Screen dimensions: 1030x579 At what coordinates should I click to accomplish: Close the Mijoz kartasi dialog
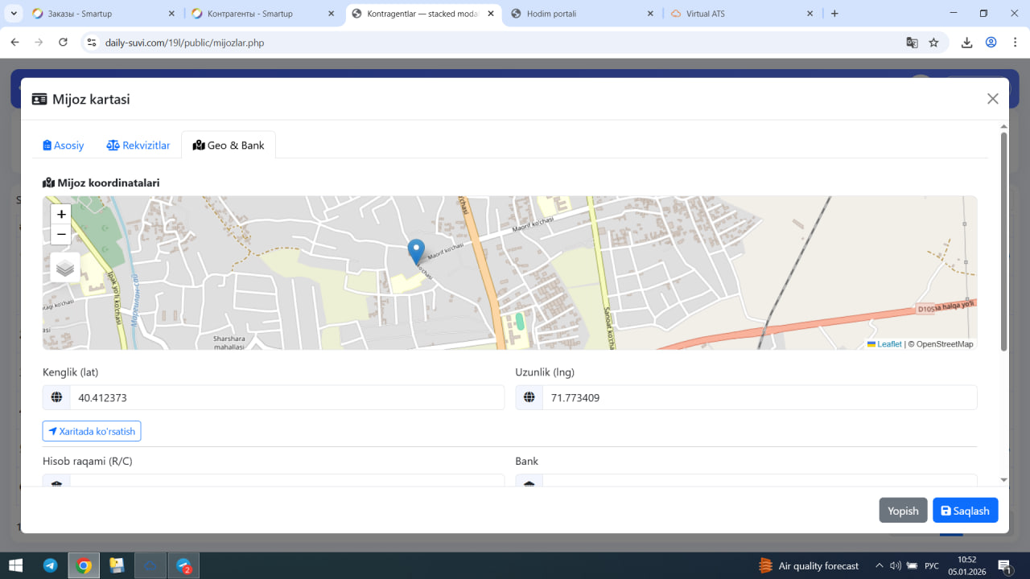tap(993, 99)
